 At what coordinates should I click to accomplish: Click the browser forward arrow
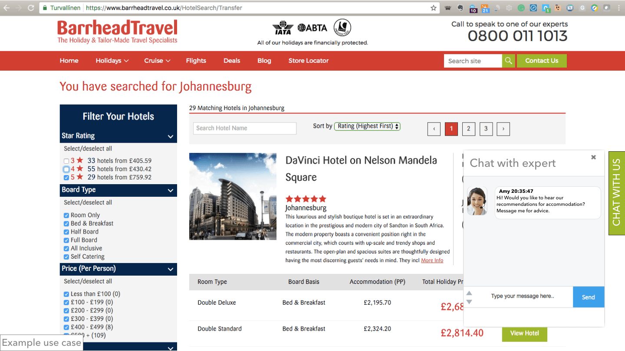click(x=19, y=8)
